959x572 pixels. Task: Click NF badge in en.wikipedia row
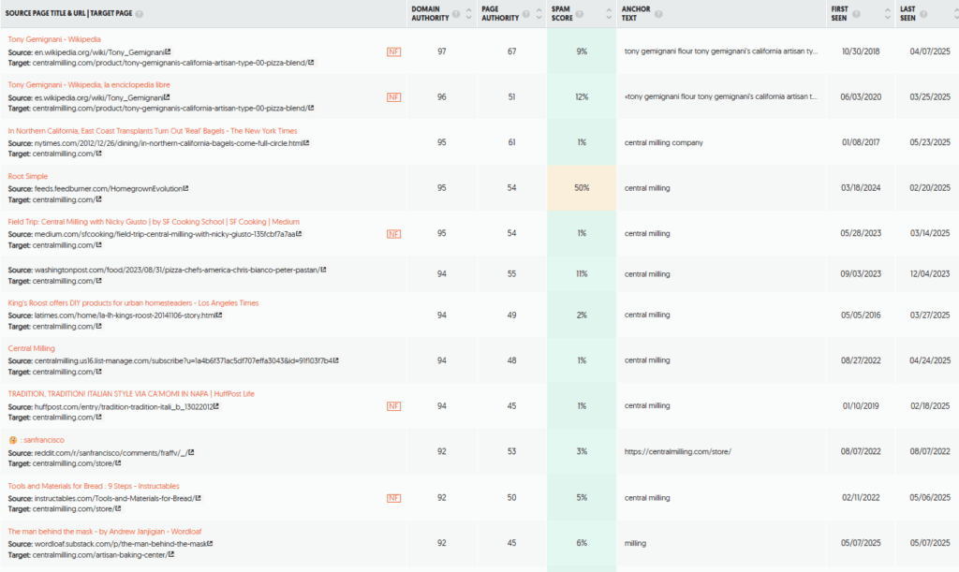(394, 51)
